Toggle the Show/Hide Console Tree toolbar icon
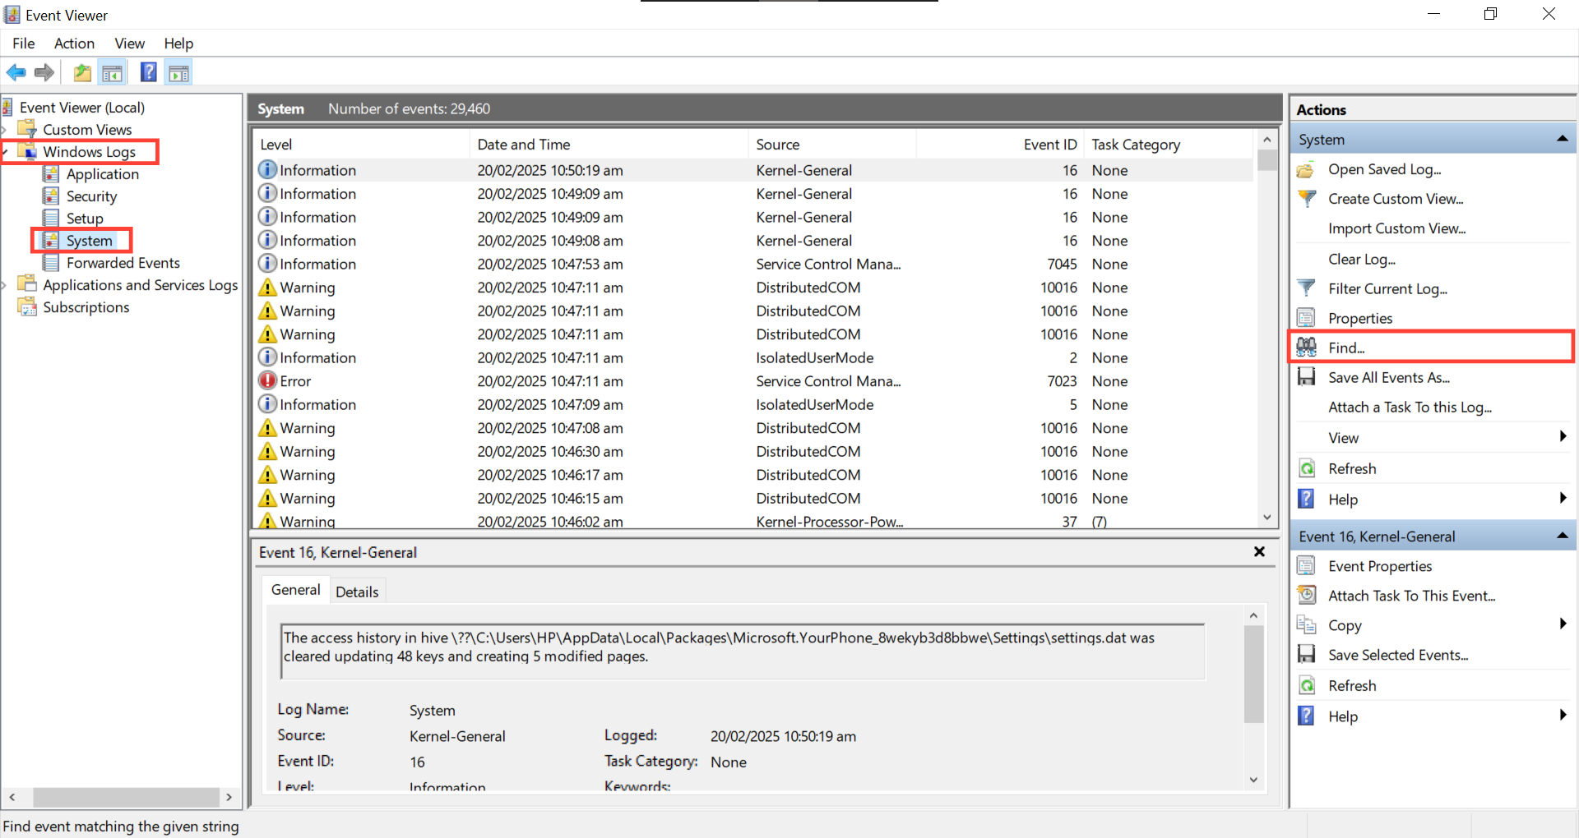The height and width of the screenshot is (838, 1579). [x=113, y=73]
